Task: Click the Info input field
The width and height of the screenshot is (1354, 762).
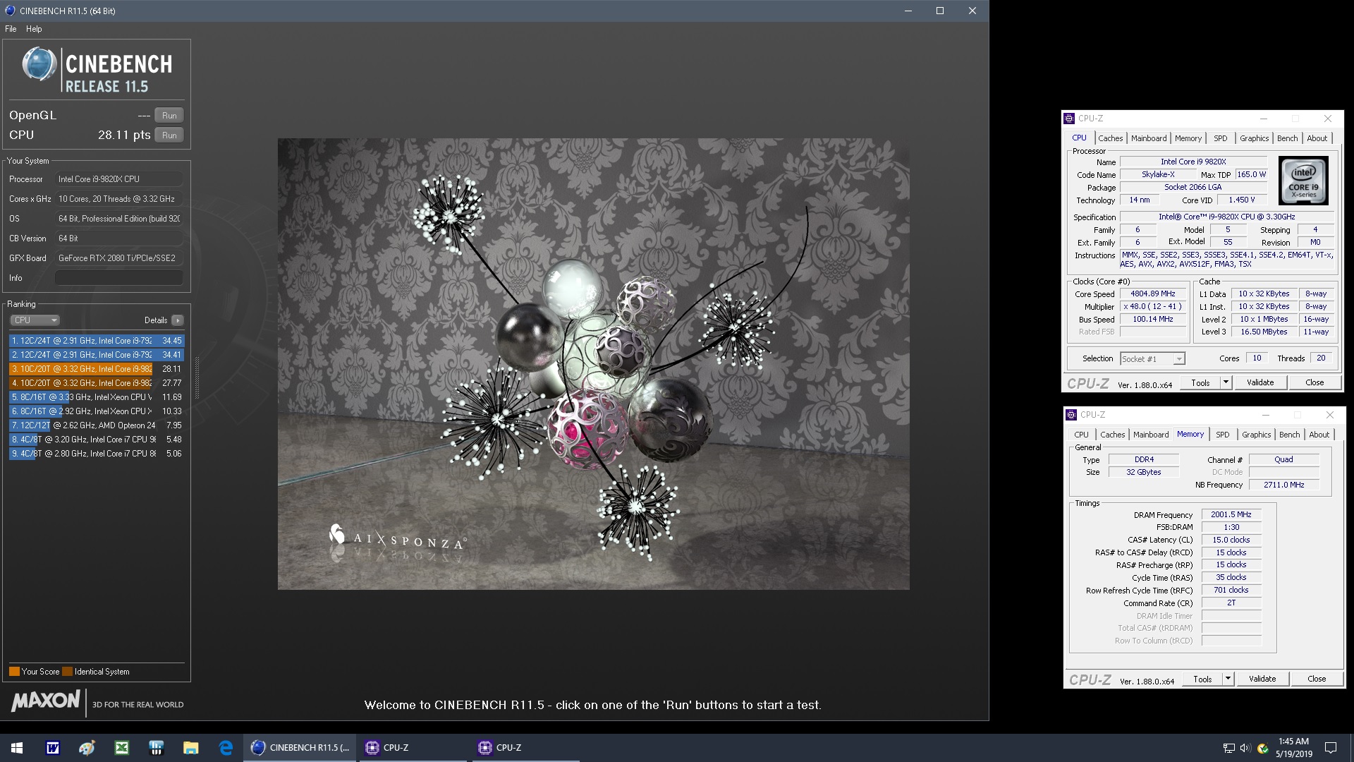Action: [118, 278]
